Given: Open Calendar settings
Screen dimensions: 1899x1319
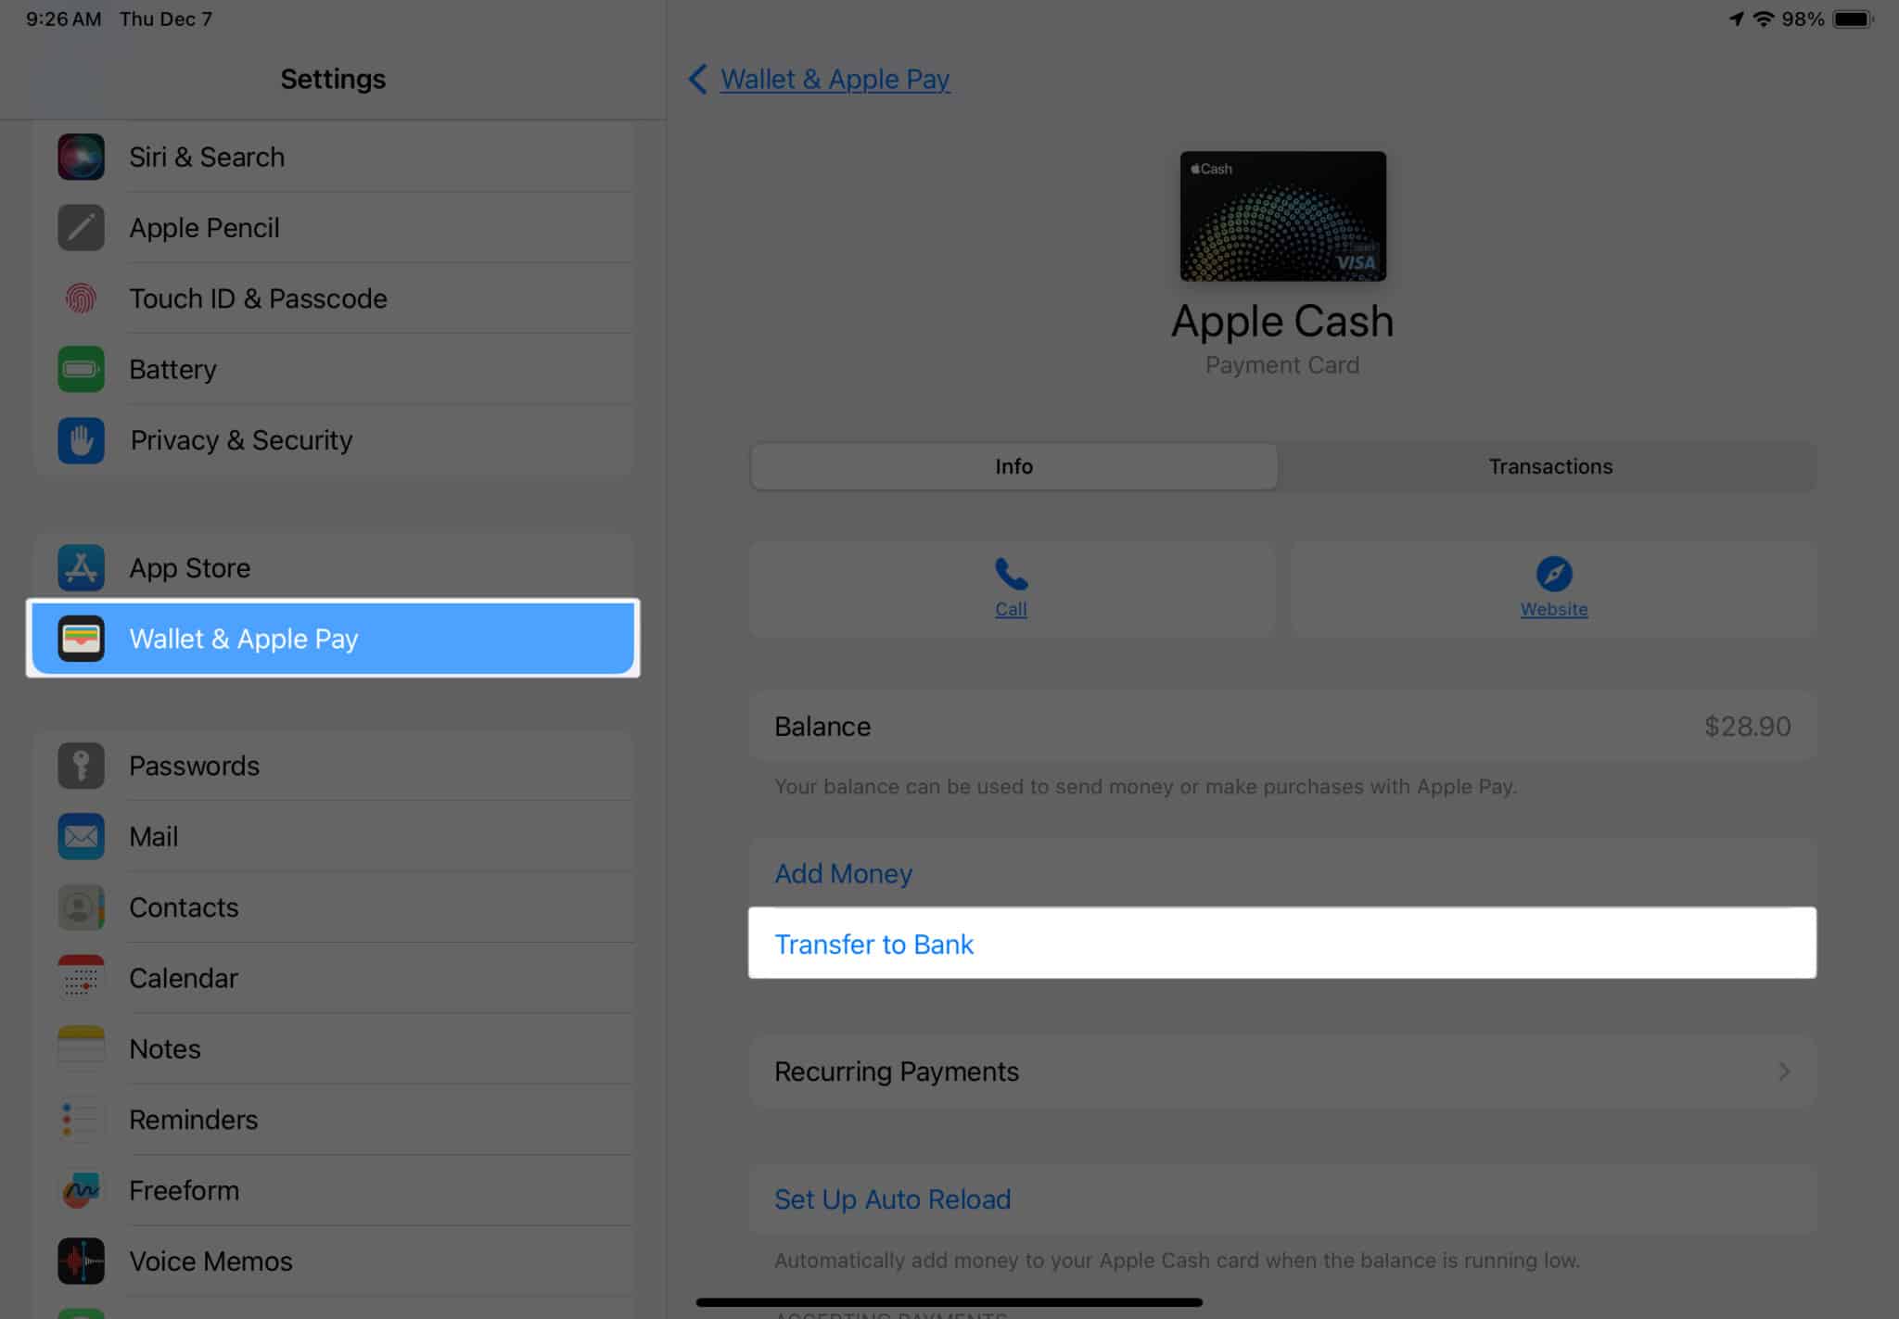Looking at the screenshot, I should 334,978.
